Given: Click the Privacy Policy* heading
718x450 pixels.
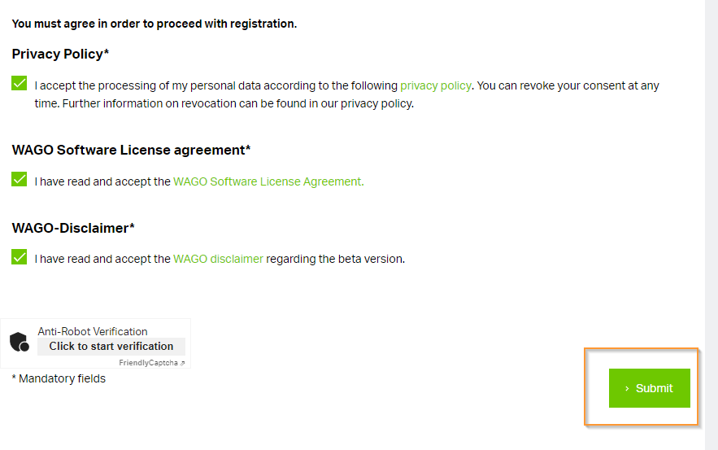Looking at the screenshot, I should tap(60, 54).
